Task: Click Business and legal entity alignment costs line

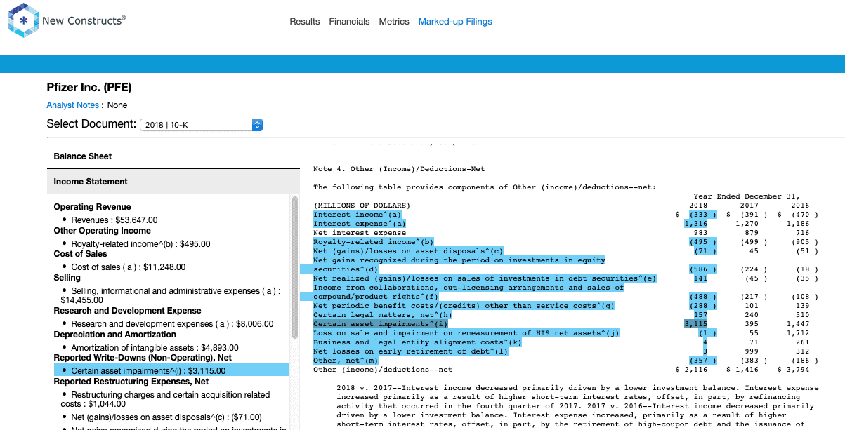Action: pos(417,342)
